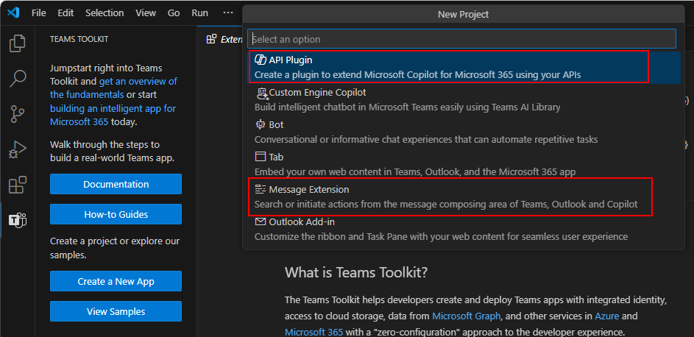Screen dimensions: 694x337
Task: Click the Custom Engine Copilot icon
Action: point(261,93)
